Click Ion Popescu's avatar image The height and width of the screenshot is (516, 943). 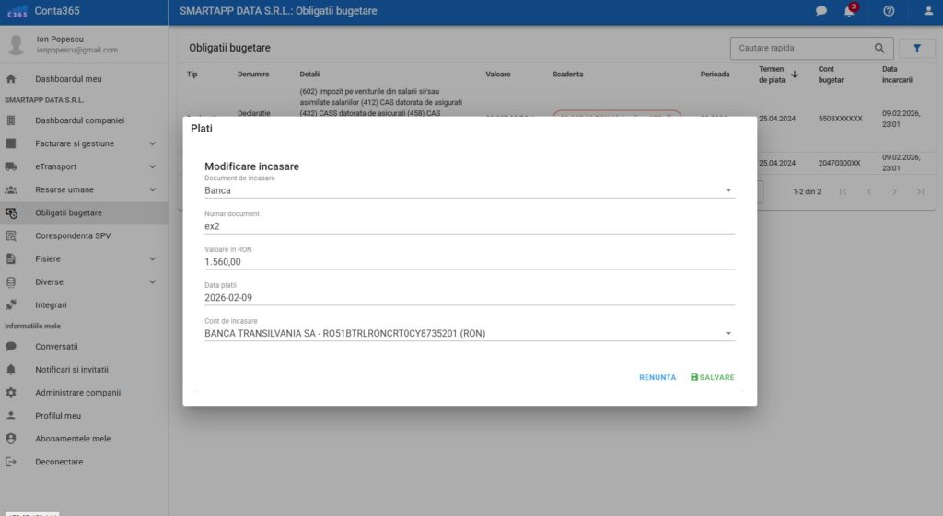pos(17,44)
